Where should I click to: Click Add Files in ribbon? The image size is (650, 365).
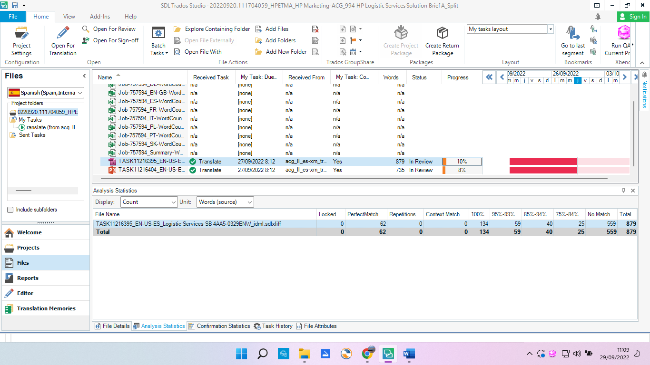pos(272,29)
